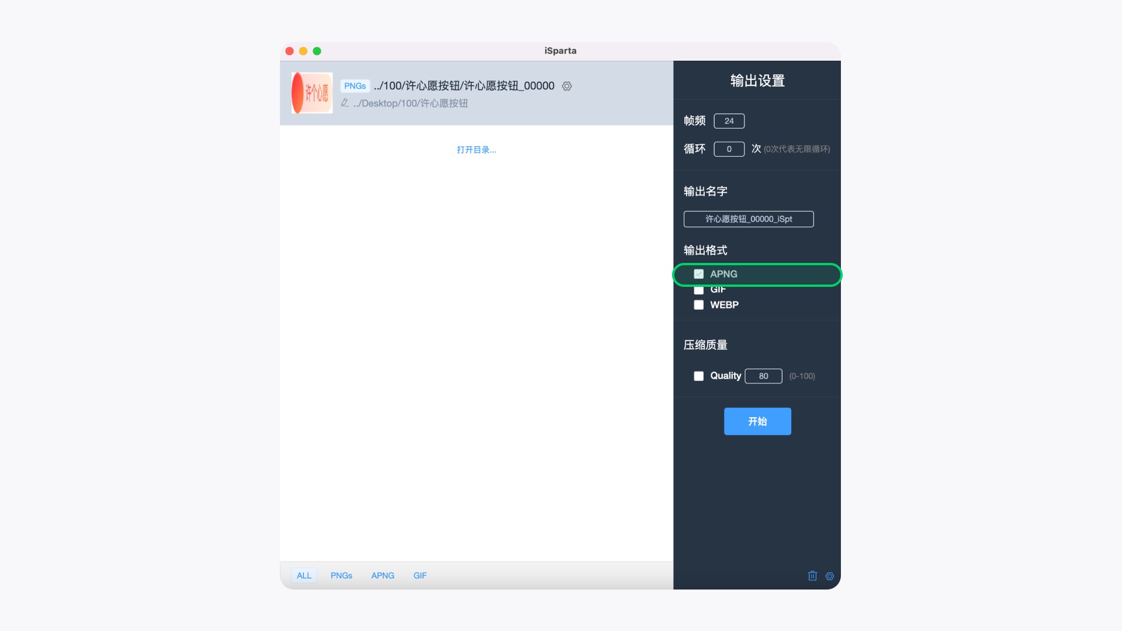1122x631 pixels.
Task: Click the delete icon in bottom toolbar
Action: click(x=812, y=575)
